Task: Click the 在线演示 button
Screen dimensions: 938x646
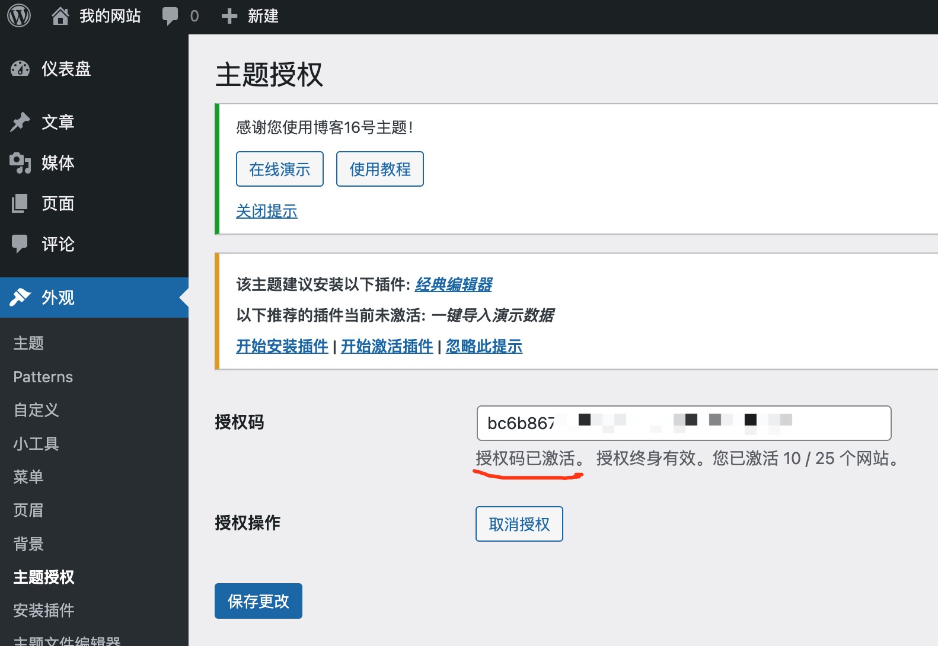Action: click(x=280, y=169)
